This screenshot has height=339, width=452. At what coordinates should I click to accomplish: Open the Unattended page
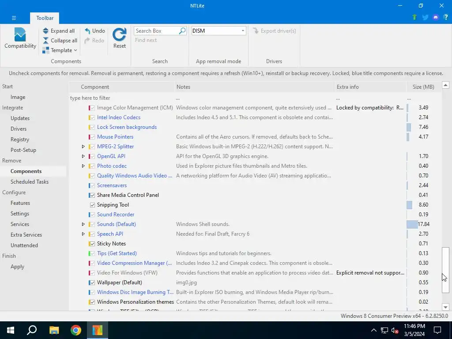point(24,245)
